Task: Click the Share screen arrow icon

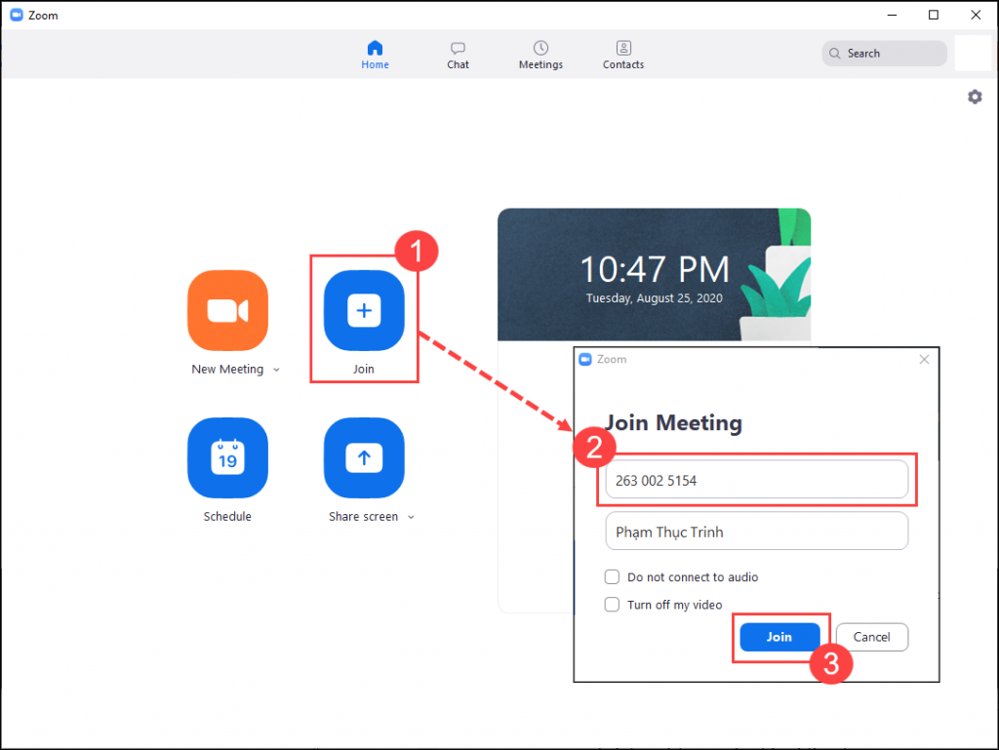Action: pyautogui.click(x=364, y=457)
